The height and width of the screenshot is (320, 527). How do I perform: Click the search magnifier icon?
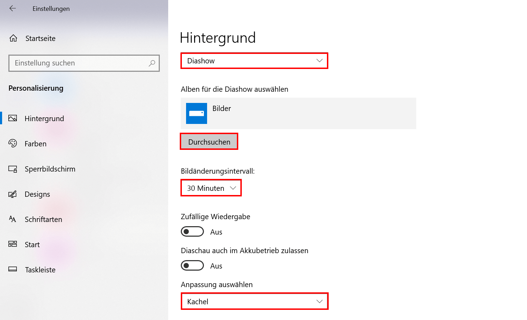click(x=152, y=63)
